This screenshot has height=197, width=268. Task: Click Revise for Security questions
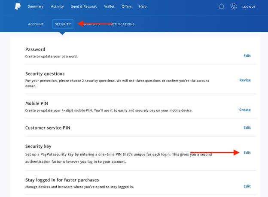pos(245,80)
